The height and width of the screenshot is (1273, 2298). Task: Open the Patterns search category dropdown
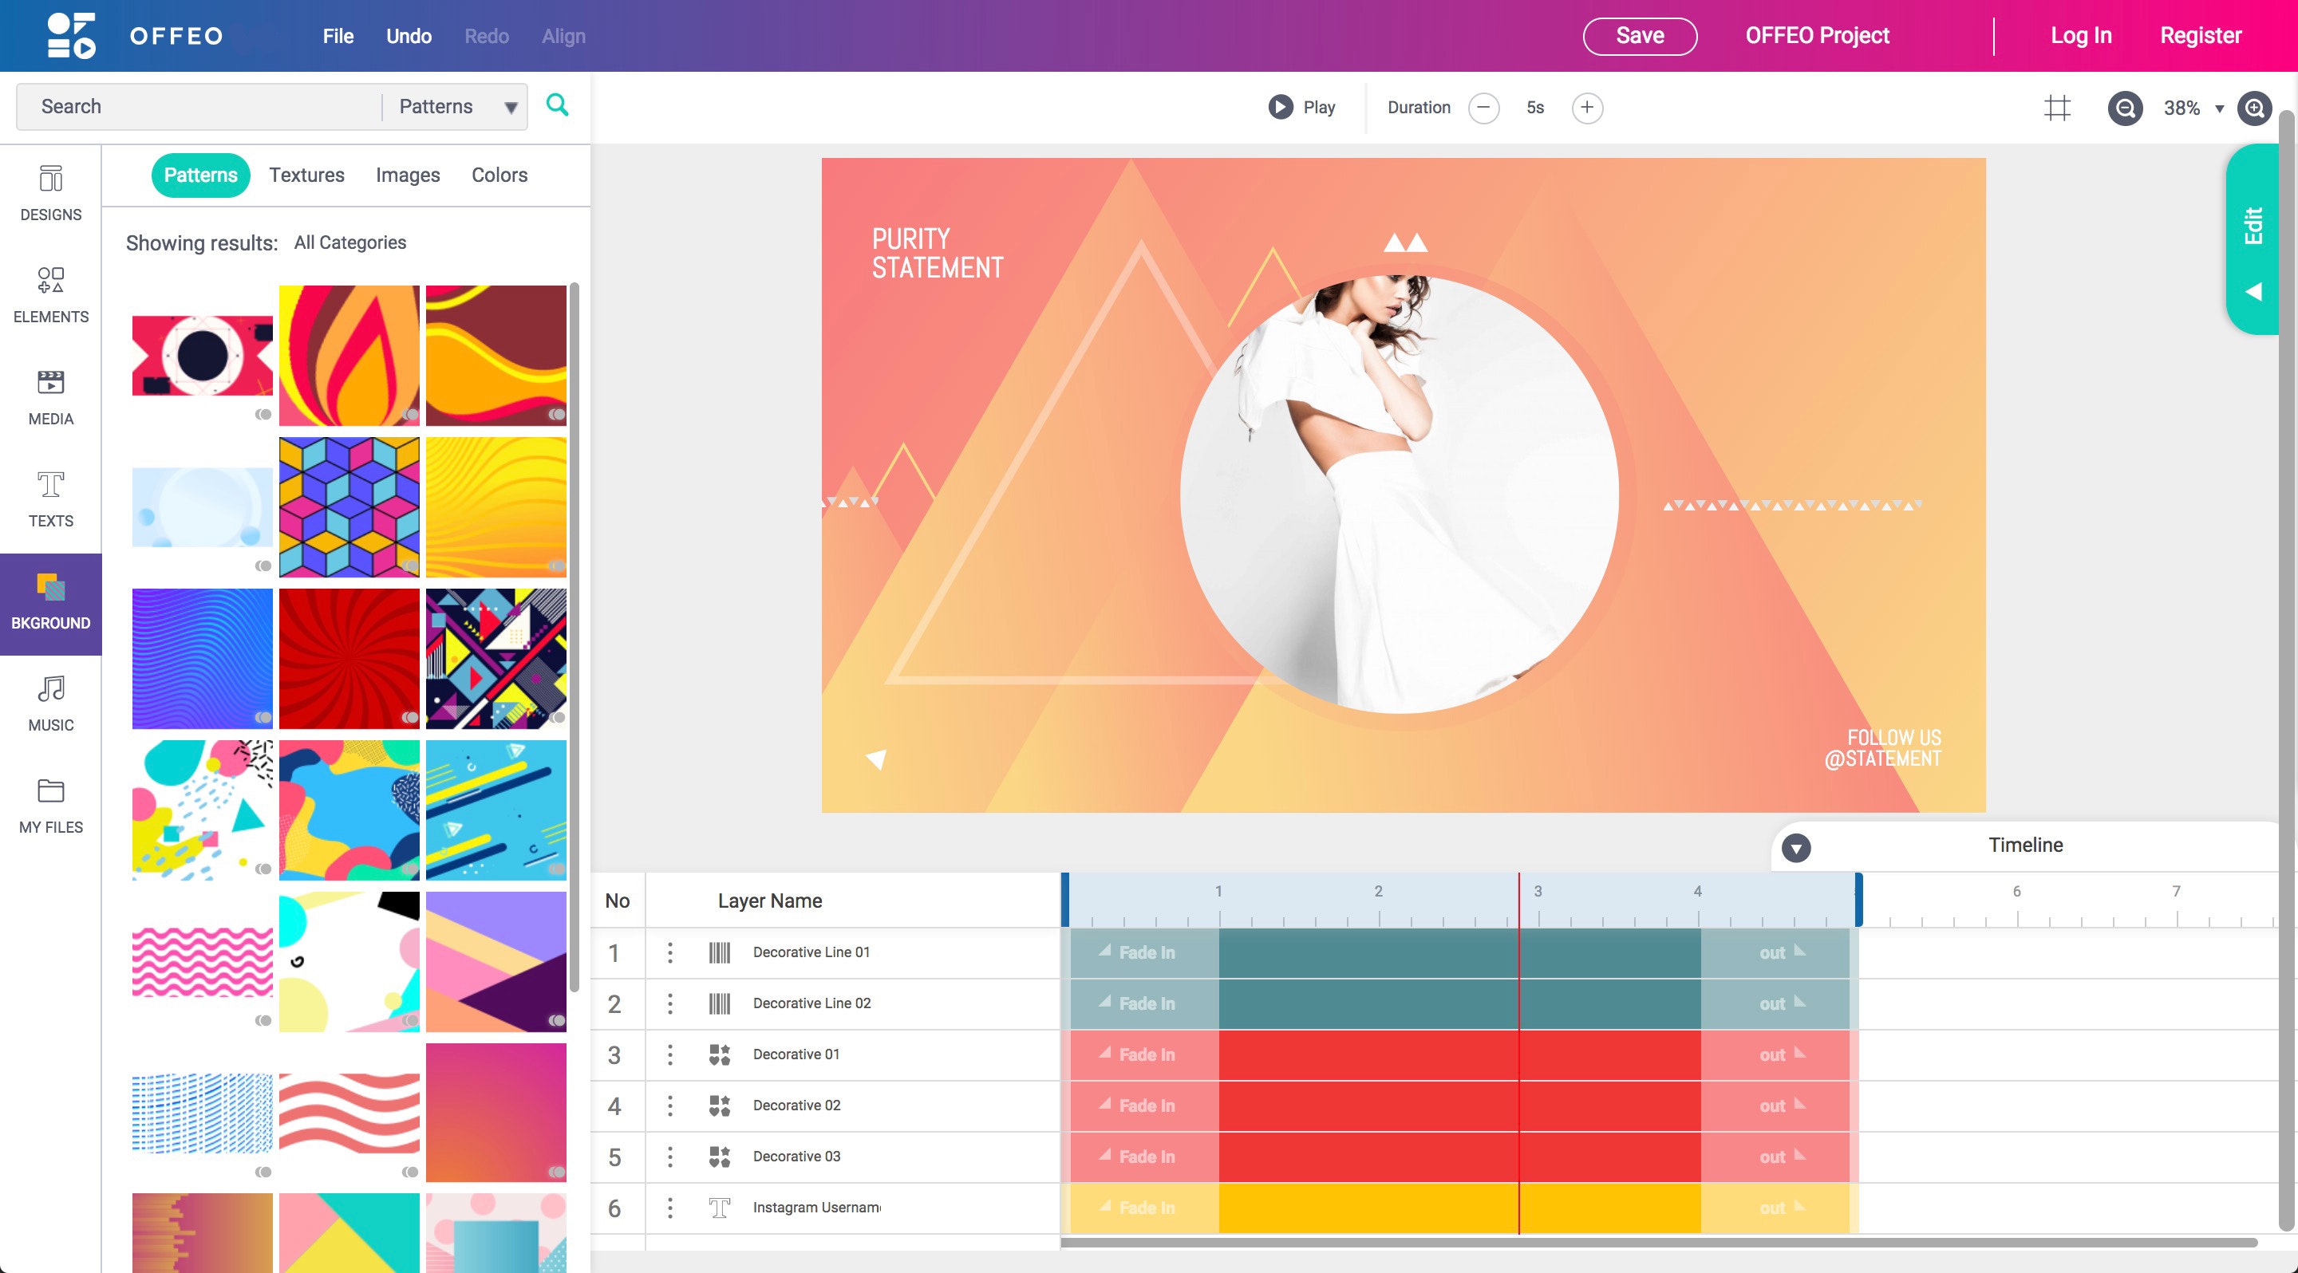[458, 107]
